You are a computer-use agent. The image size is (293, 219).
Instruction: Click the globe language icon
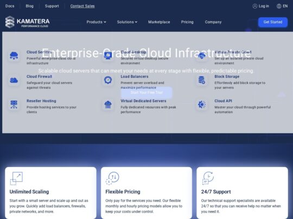pos(279,6)
